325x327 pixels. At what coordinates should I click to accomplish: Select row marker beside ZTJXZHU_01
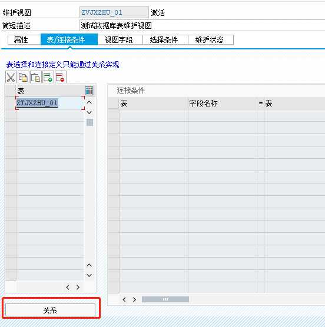(x=11, y=103)
